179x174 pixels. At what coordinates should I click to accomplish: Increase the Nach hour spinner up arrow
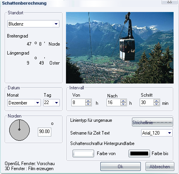(123, 101)
